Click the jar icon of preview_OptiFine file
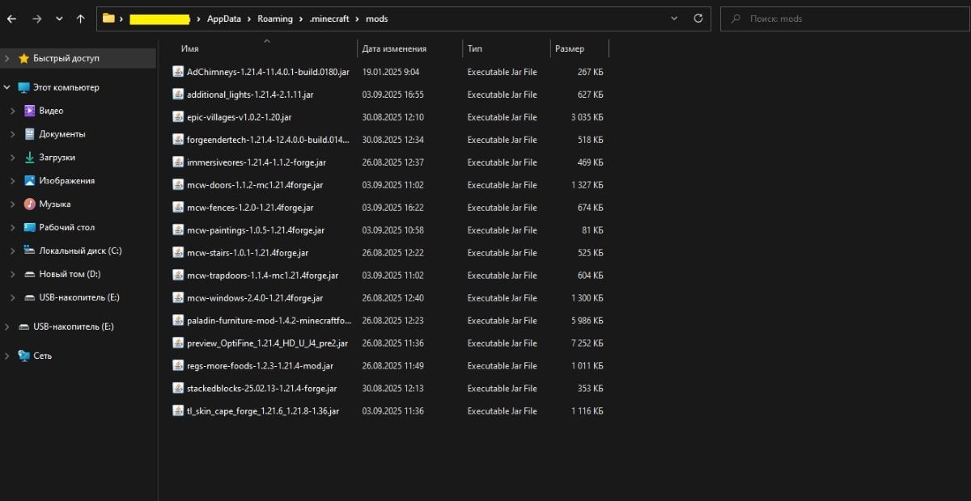Screen dimensions: 971x501 tap(179, 343)
